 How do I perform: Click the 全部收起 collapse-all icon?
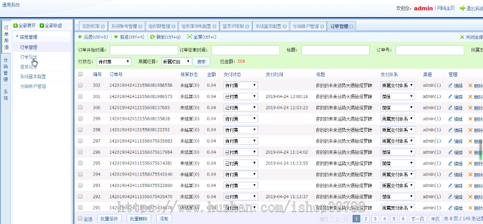pyautogui.click(x=41, y=26)
